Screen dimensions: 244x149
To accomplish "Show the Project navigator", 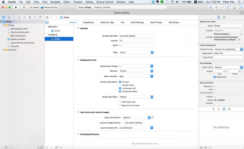I will click(4, 17).
